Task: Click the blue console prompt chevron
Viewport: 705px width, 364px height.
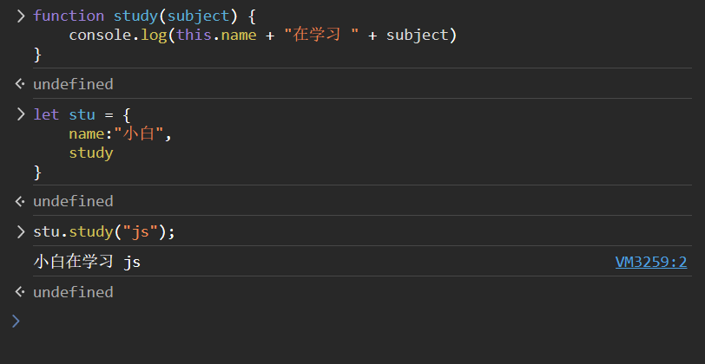Action: (x=16, y=322)
